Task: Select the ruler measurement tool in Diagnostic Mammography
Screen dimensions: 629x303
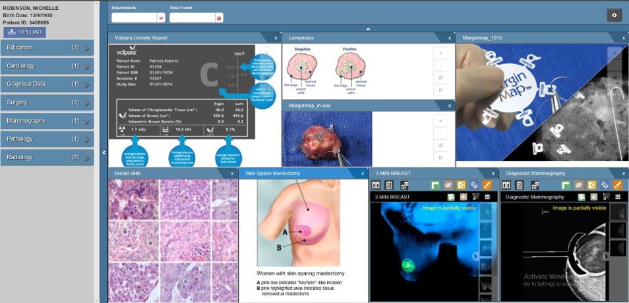Action: 605,185
